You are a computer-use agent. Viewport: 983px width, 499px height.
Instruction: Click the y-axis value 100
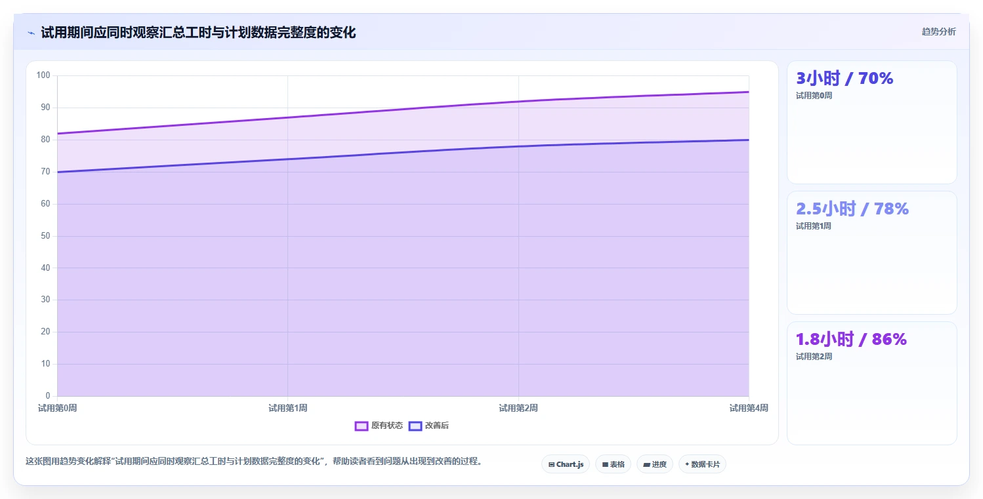(43, 75)
